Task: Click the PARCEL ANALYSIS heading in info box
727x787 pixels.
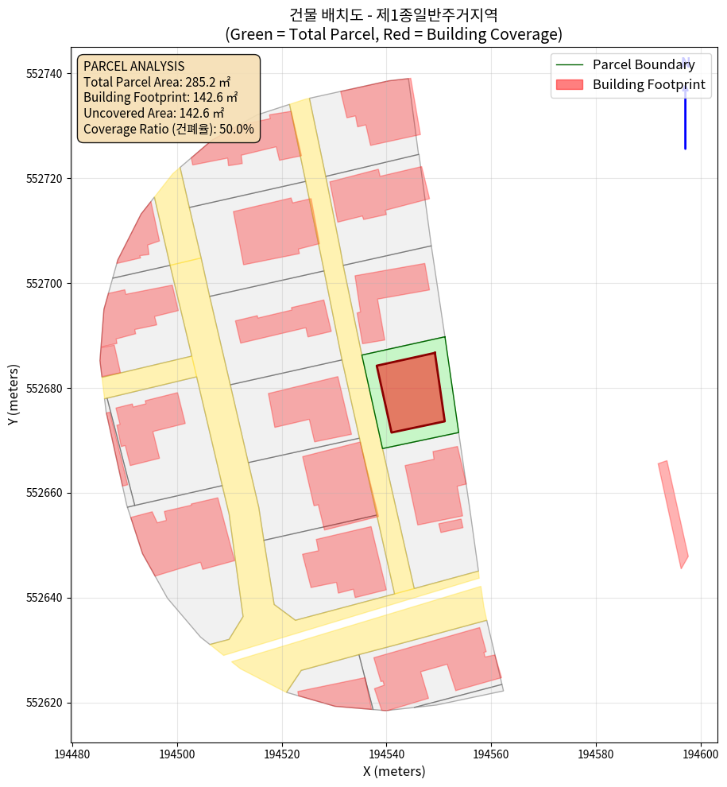Action: point(133,66)
